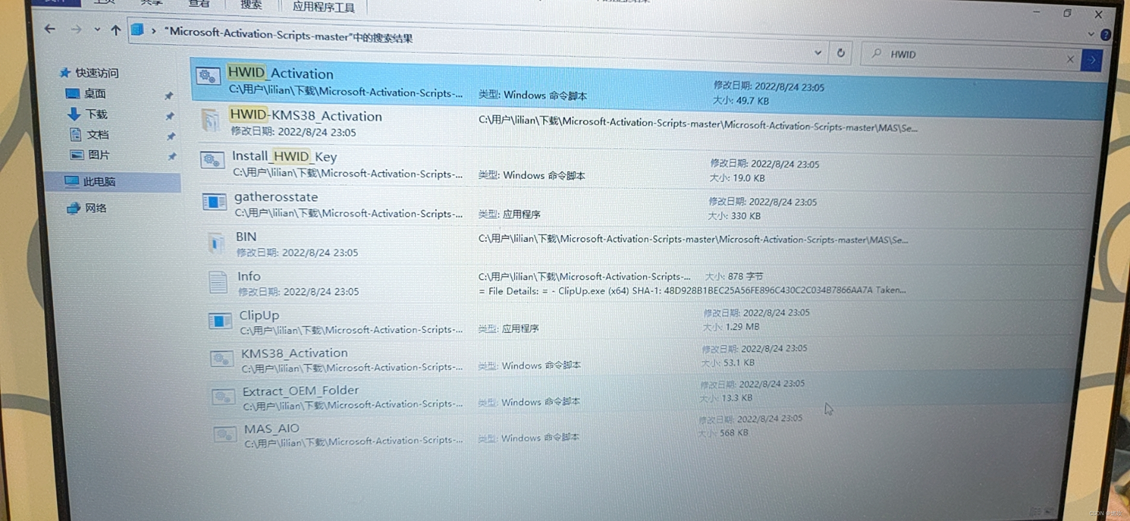1130x521 pixels.
Task: Click the gatherosstate application icon
Action: 214,202
